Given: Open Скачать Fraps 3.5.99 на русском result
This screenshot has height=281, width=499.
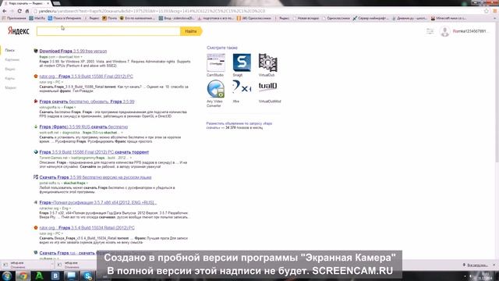Looking at the screenshot, I should 95,177.
